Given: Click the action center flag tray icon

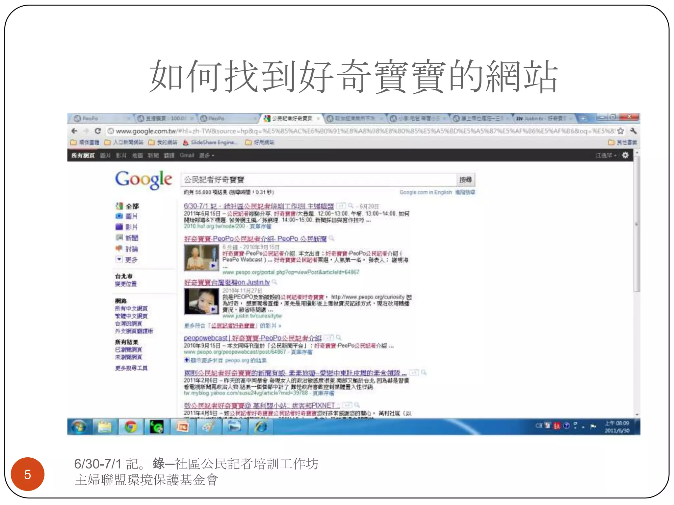Looking at the screenshot, I should click(x=593, y=426).
